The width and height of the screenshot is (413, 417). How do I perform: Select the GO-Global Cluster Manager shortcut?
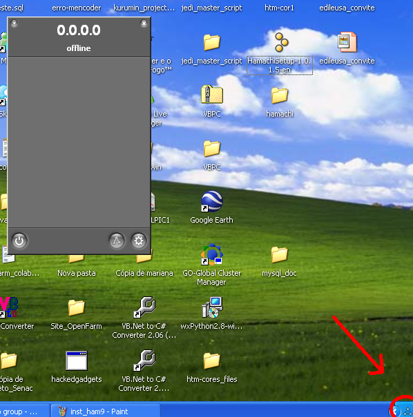click(211, 254)
